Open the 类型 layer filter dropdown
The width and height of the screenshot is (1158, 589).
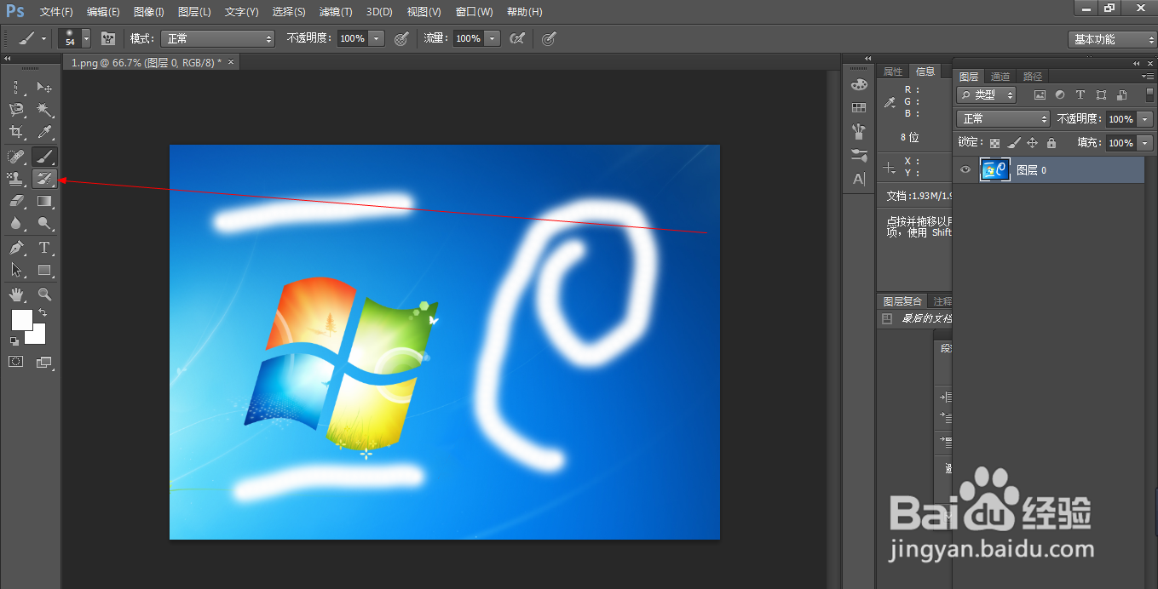pos(987,94)
